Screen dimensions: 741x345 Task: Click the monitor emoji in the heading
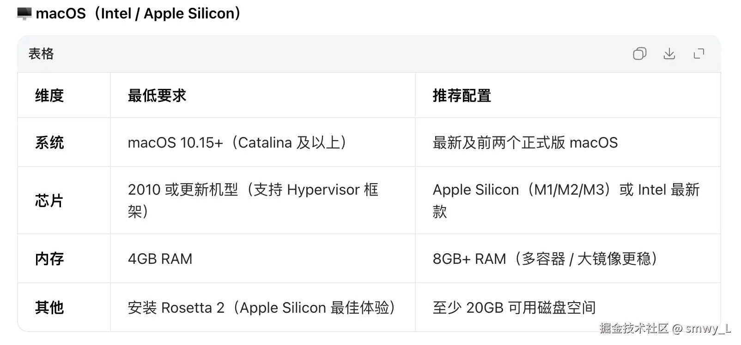point(24,13)
